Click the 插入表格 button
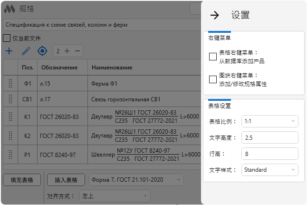307x205 pixels. coord(66,180)
